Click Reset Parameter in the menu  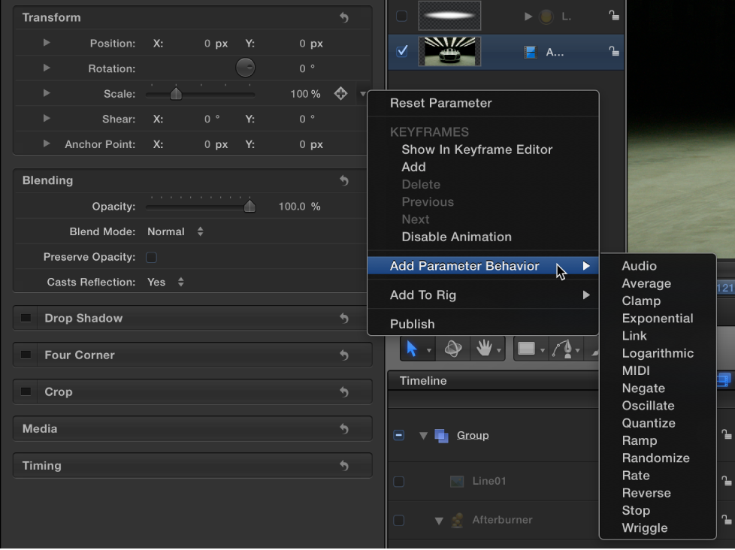[442, 103]
